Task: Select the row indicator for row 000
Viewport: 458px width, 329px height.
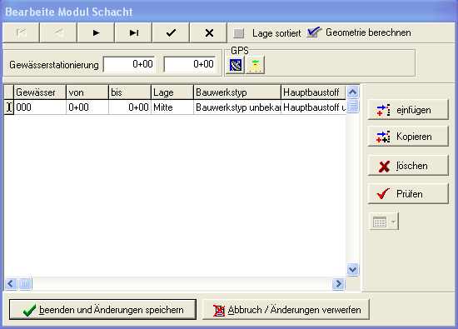Action: pyautogui.click(x=9, y=107)
